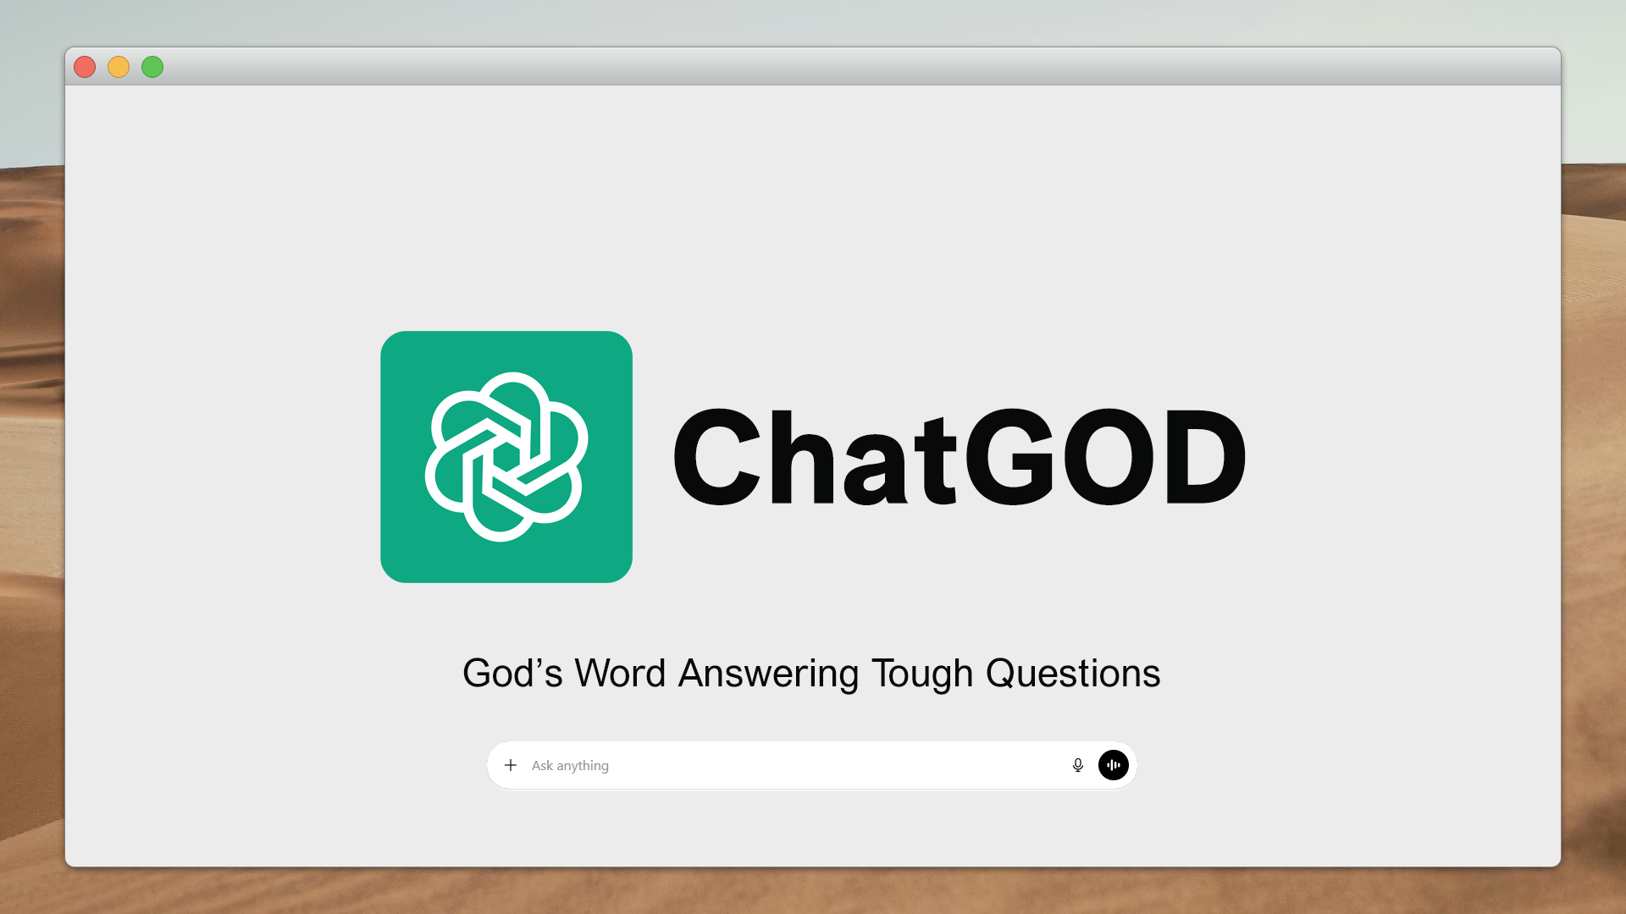This screenshot has height=914, width=1626.
Task: Launch voice mode with black waveform button
Action: (1113, 765)
